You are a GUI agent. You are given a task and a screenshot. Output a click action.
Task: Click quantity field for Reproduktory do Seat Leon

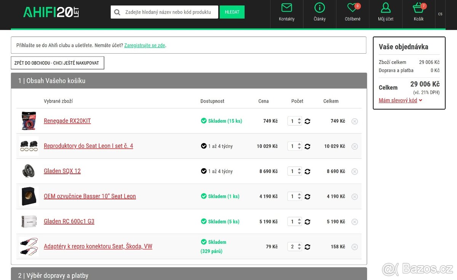292,146
